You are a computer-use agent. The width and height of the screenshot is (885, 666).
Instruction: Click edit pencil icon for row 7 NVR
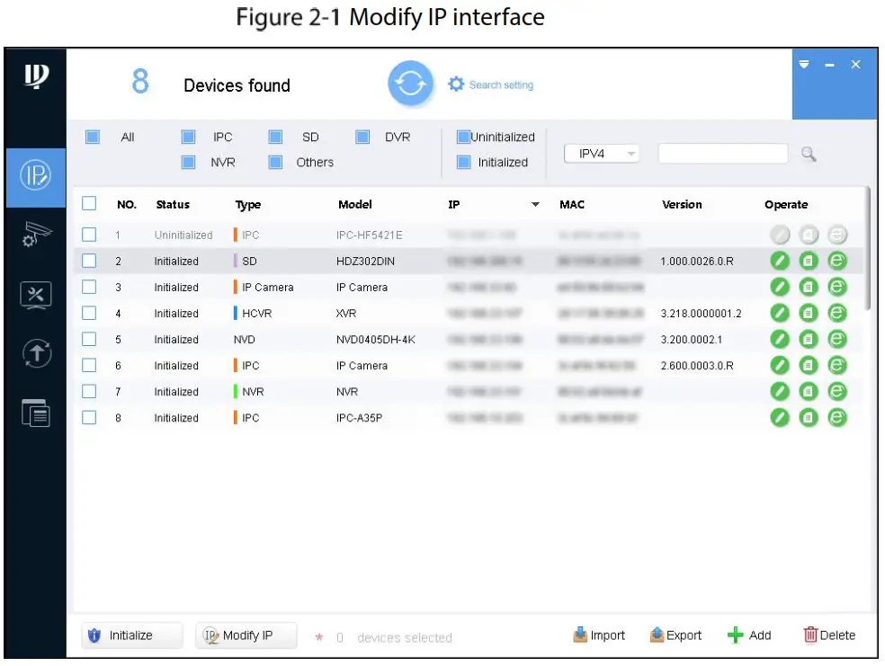pos(780,391)
